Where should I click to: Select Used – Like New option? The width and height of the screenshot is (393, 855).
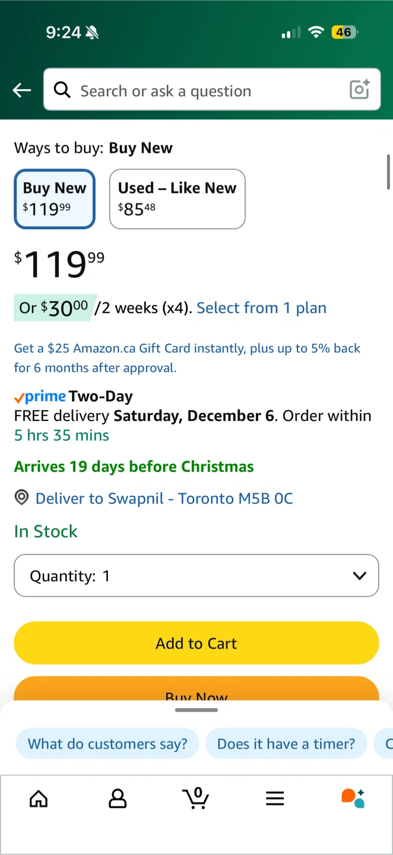pos(177,199)
